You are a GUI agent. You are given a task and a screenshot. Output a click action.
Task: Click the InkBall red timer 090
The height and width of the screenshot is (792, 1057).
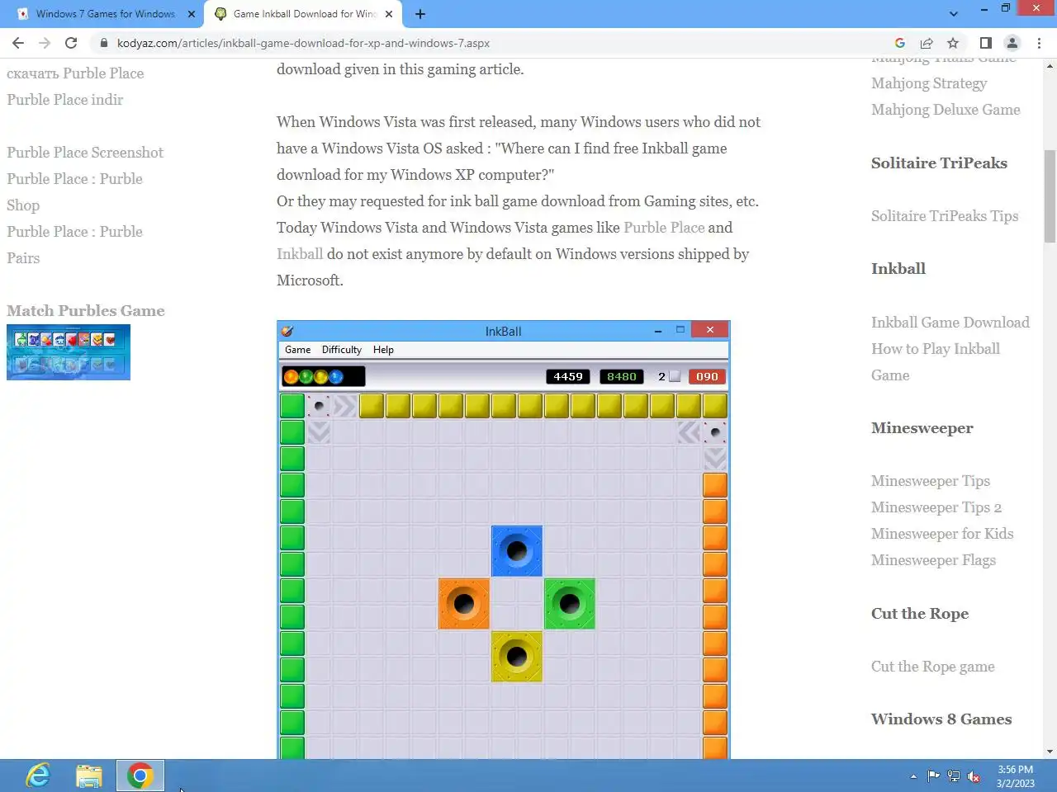[707, 377]
